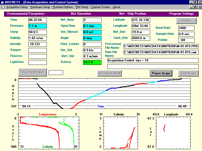Open the Plot Setup menu
202x151 pixels.
(82, 7)
